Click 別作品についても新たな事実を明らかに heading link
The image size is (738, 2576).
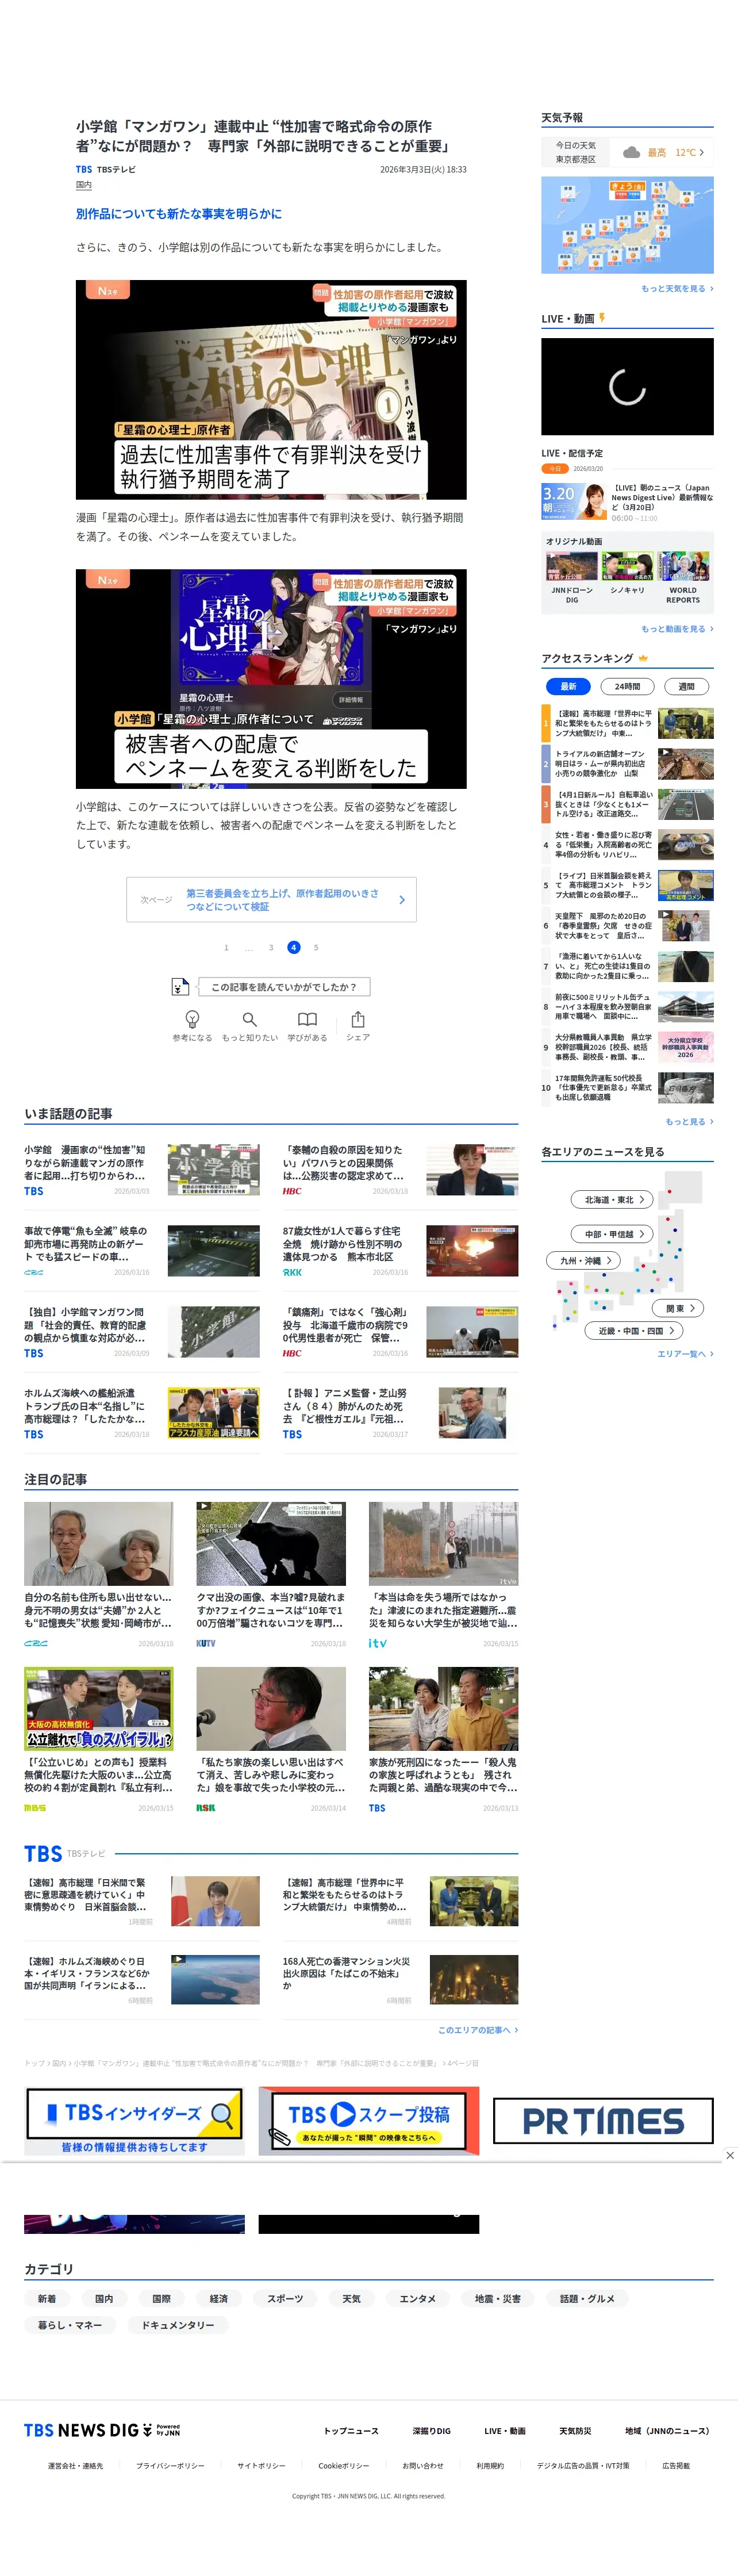179,214
